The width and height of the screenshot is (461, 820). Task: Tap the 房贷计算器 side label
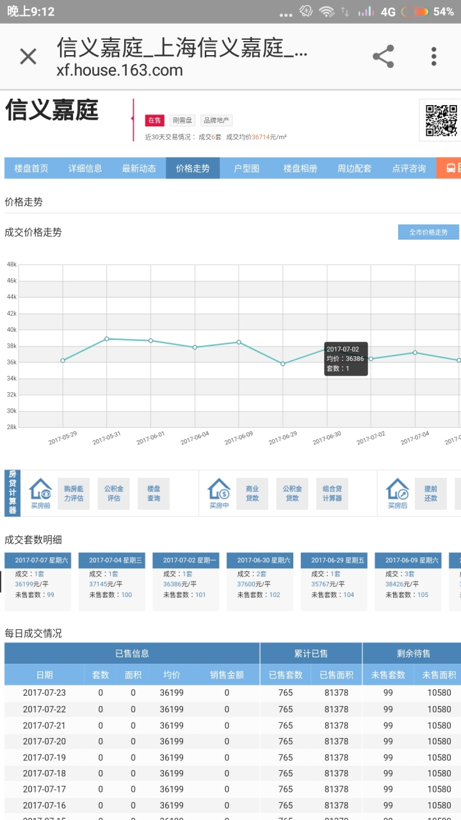tap(12, 493)
